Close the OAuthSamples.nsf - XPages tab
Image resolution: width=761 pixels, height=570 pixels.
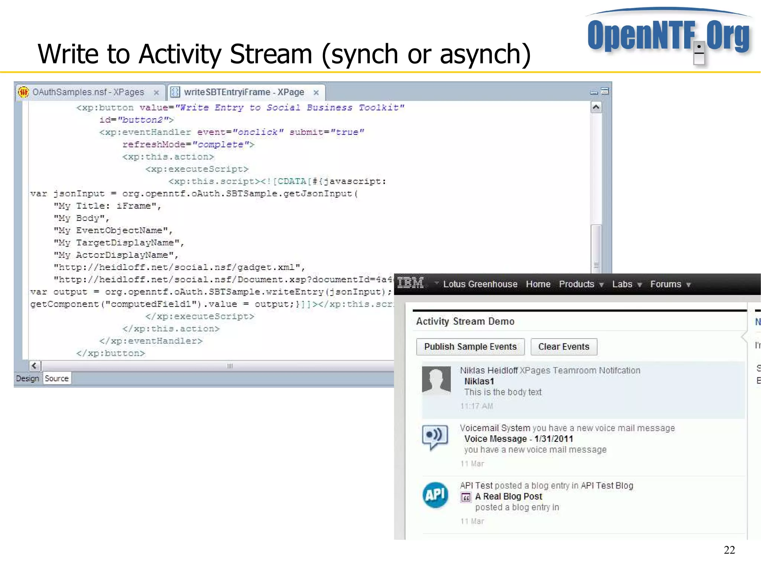tap(156, 92)
